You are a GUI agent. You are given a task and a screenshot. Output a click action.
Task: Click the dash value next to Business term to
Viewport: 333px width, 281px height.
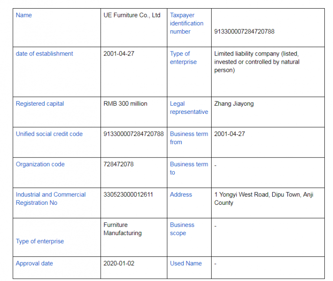pos(215,165)
